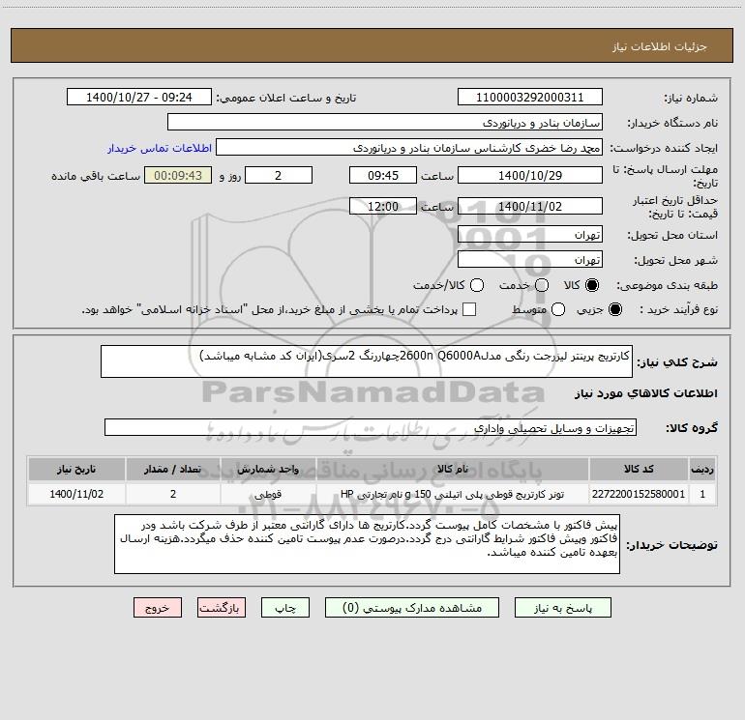The height and width of the screenshot is (720, 745).
Task: Select the خدمت radio button
Action: 542,285
